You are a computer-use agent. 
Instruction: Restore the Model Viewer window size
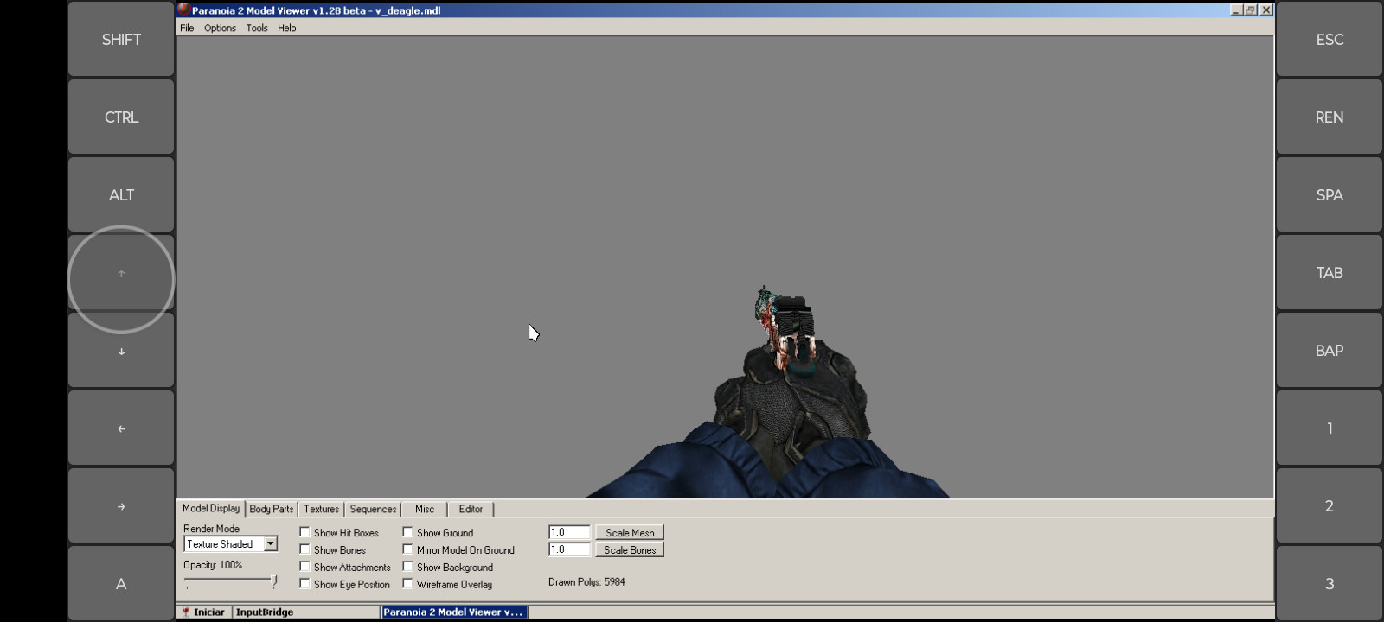coord(1251,10)
